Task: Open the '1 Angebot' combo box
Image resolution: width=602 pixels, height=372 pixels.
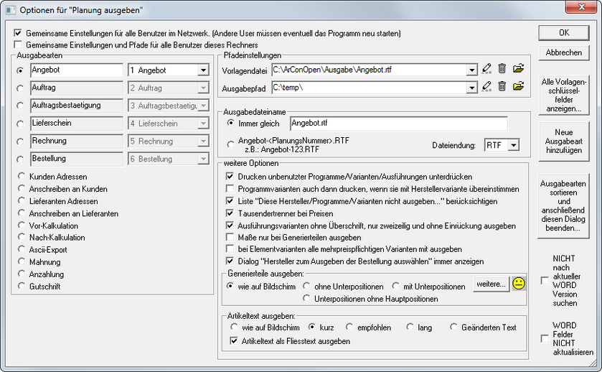Action: click(202, 70)
